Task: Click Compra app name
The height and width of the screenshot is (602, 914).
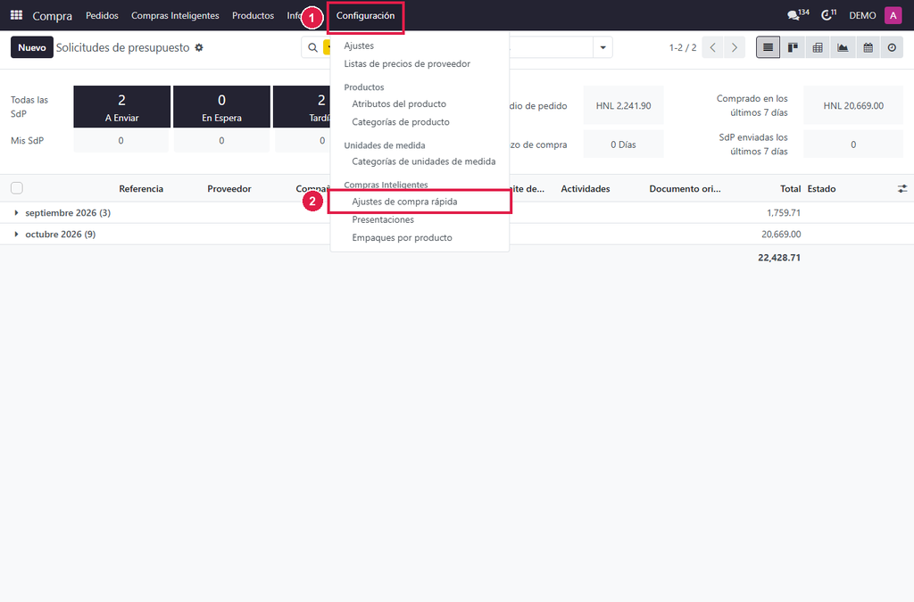Action: (x=53, y=16)
